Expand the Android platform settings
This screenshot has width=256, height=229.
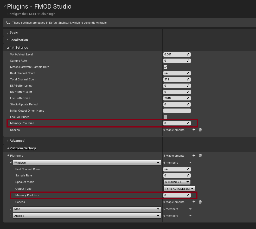pos(10,216)
